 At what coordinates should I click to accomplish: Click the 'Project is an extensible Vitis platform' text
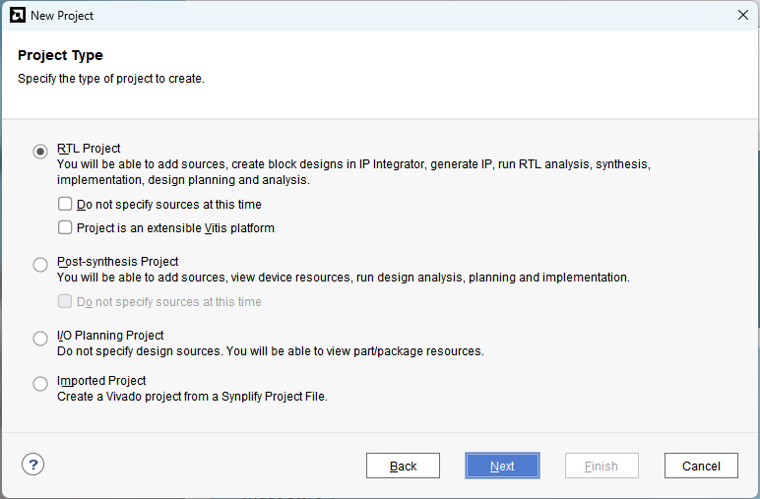coord(175,228)
